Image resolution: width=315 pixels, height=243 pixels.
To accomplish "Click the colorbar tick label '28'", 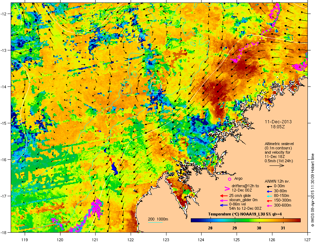I will (210, 228).
